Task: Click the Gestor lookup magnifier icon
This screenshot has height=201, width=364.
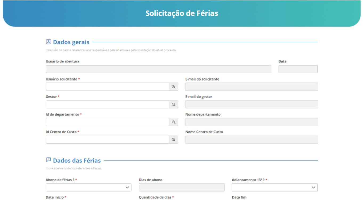Action: [x=173, y=104]
